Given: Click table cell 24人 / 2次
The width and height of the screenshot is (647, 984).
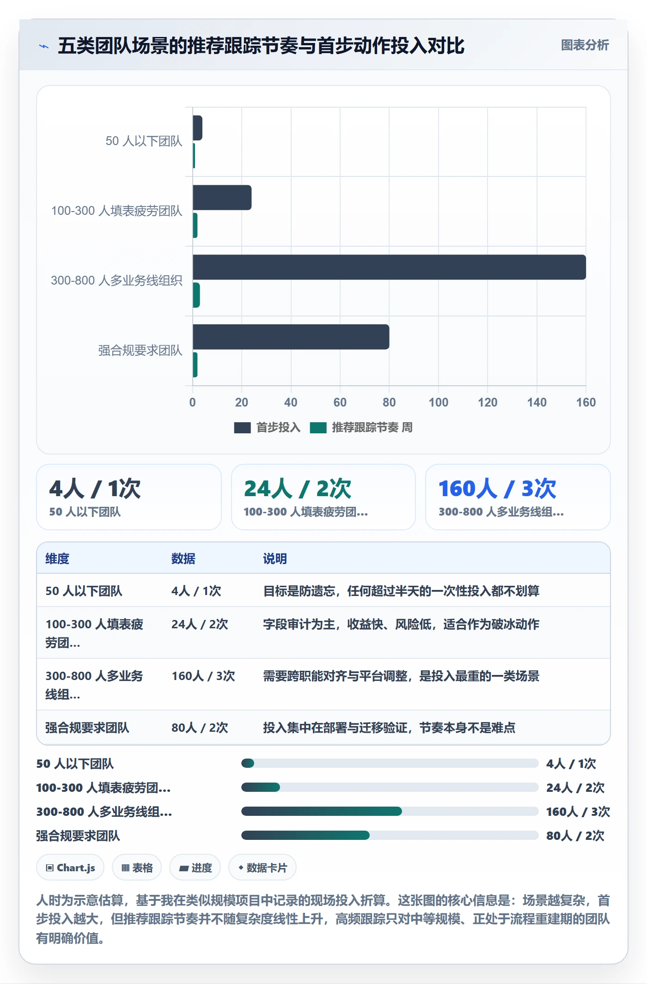Looking at the screenshot, I should (200, 624).
